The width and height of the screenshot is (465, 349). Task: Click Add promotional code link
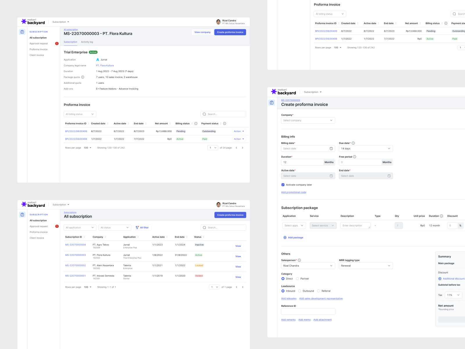pos(294,192)
